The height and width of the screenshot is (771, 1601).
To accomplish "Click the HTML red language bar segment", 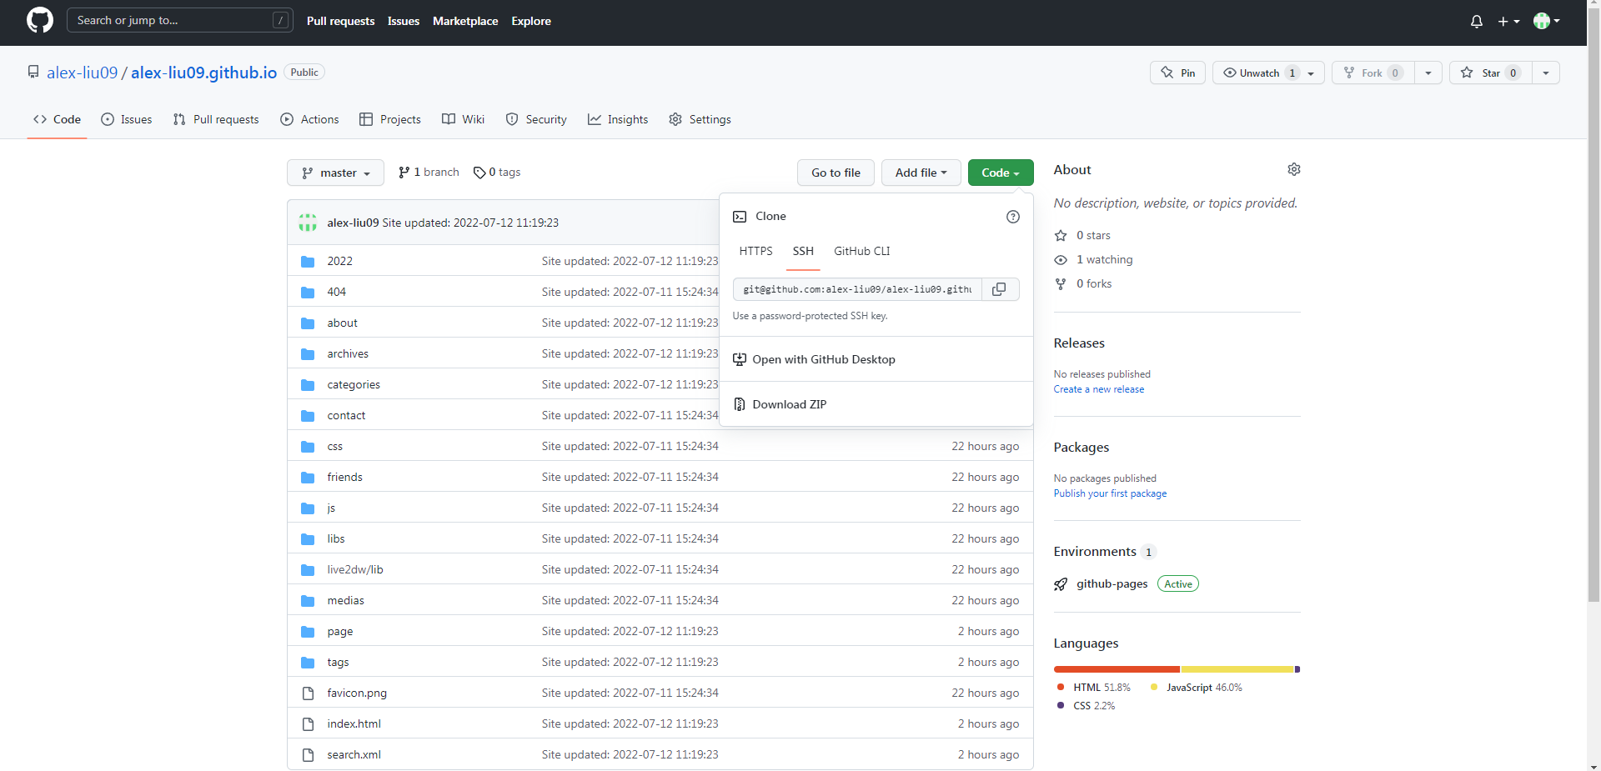I will [1116, 669].
